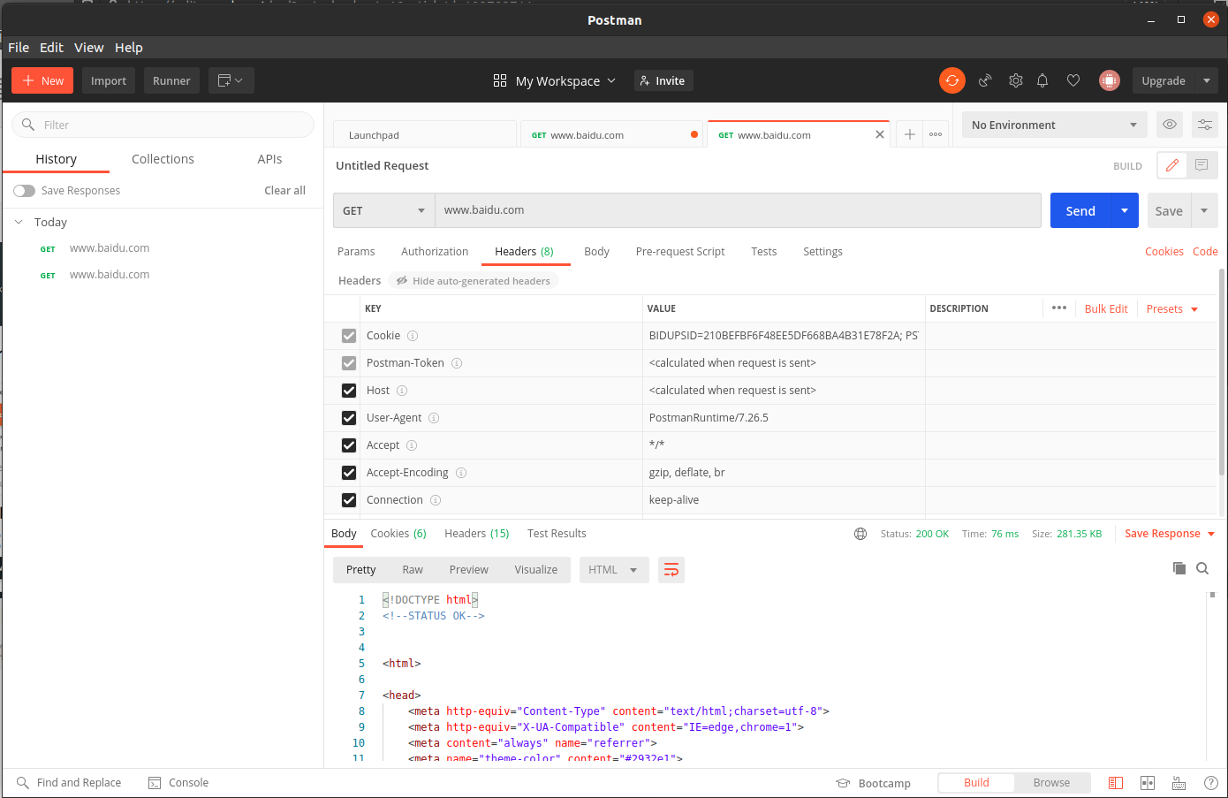Open the capture requests satellite icon
1228x798 pixels.
(x=985, y=80)
